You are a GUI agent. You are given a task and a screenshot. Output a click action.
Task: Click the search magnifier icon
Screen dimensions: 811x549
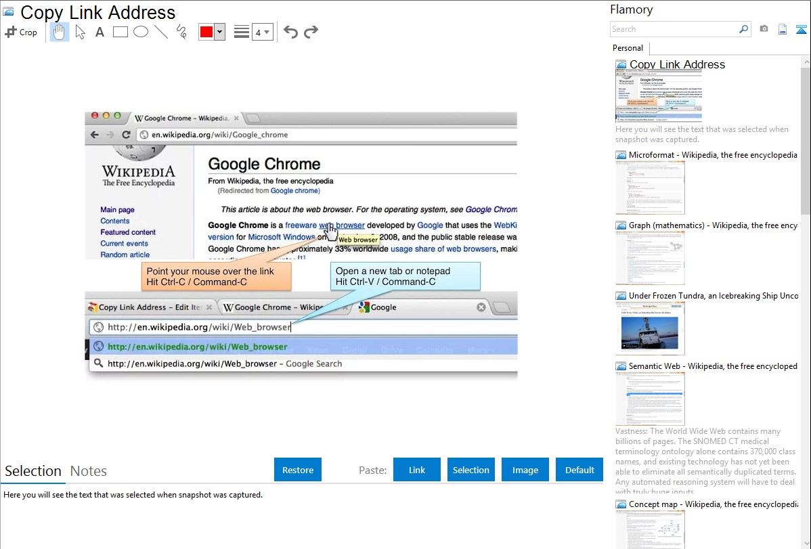click(744, 29)
